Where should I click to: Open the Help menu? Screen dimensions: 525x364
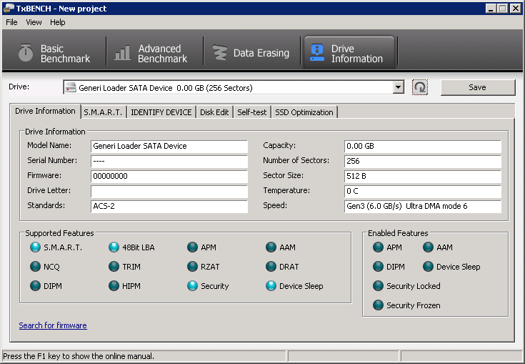coord(58,22)
